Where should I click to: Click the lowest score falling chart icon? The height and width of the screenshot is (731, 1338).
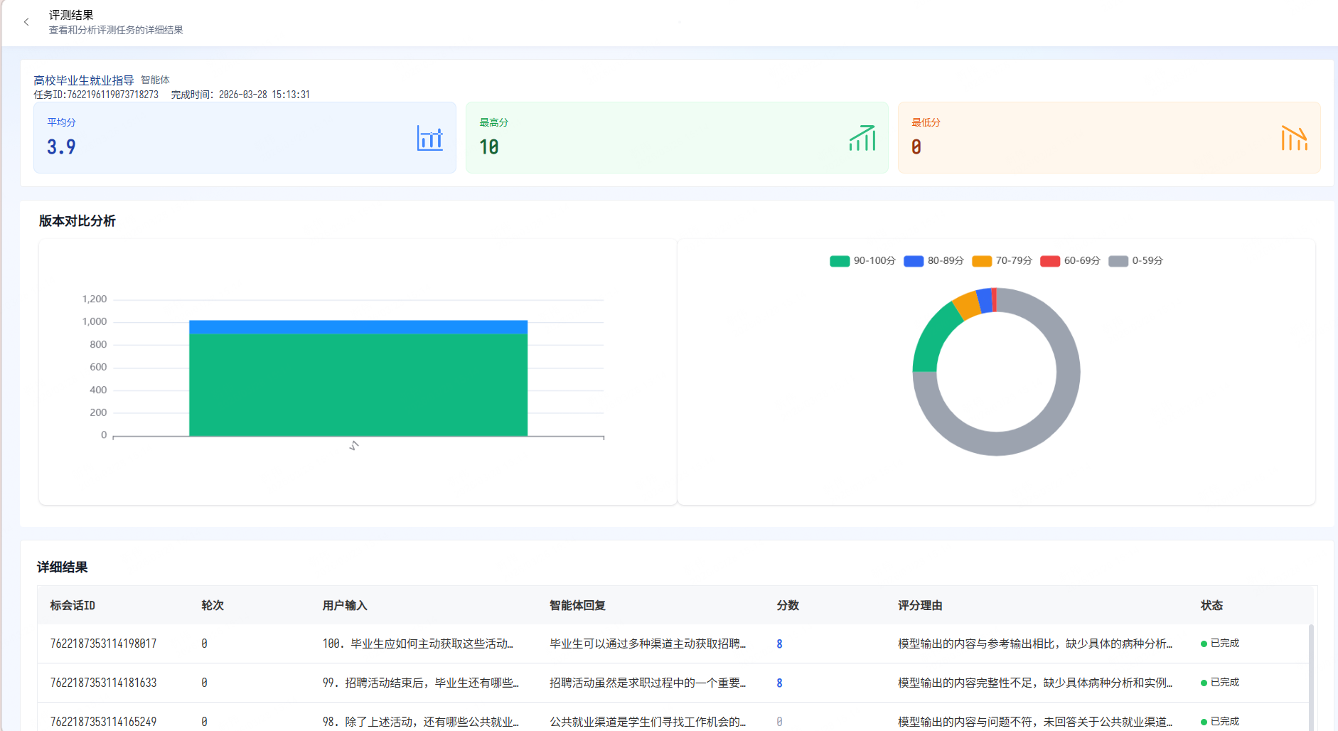tap(1295, 138)
